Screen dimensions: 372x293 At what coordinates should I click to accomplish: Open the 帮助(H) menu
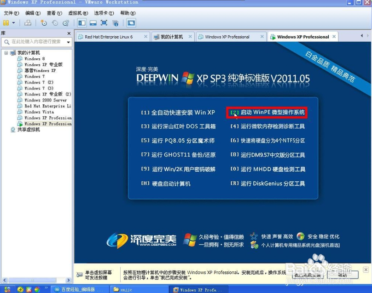pyautogui.click(x=128, y=13)
